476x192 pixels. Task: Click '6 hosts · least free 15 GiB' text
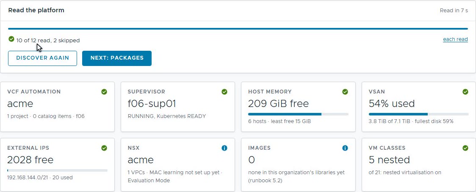click(280, 121)
